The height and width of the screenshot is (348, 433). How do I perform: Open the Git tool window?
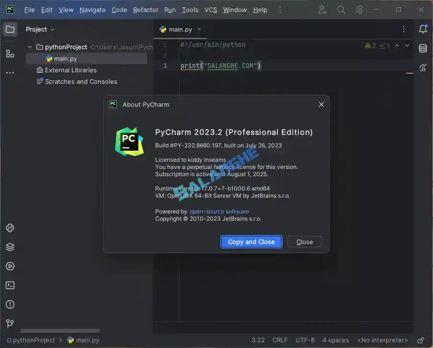(x=10, y=324)
